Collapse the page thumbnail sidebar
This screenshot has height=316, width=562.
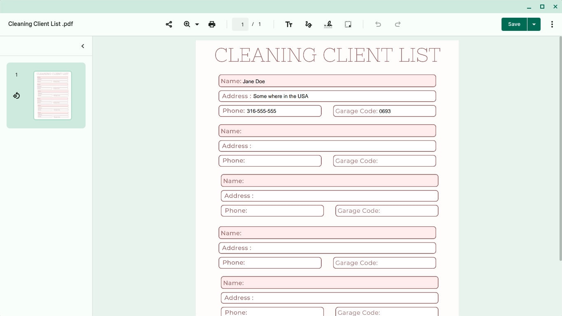click(x=82, y=46)
